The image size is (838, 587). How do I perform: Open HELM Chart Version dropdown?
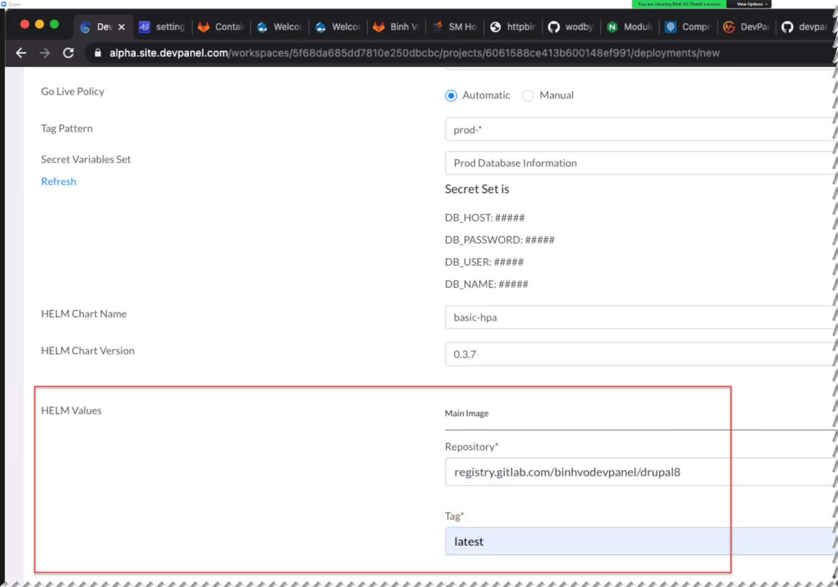pyautogui.click(x=639, y=355)
